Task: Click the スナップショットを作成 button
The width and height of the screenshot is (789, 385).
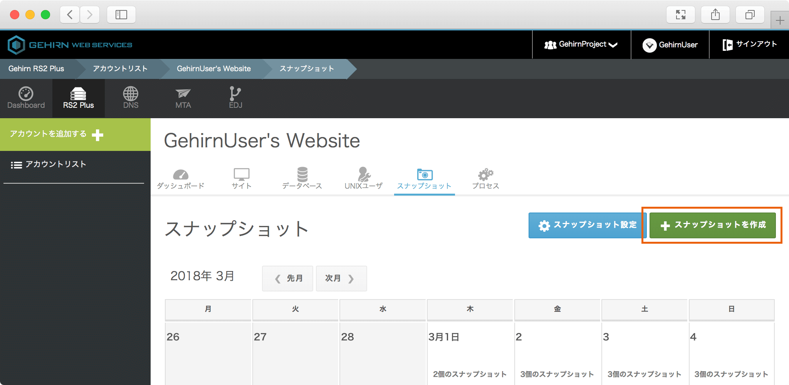Action: pyautogui.click(x=712, y=225)
